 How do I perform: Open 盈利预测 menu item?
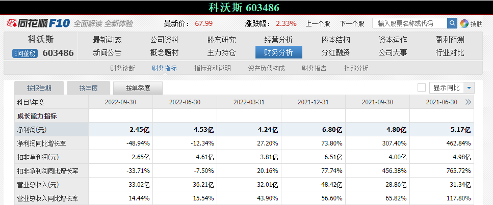(450, 40)
